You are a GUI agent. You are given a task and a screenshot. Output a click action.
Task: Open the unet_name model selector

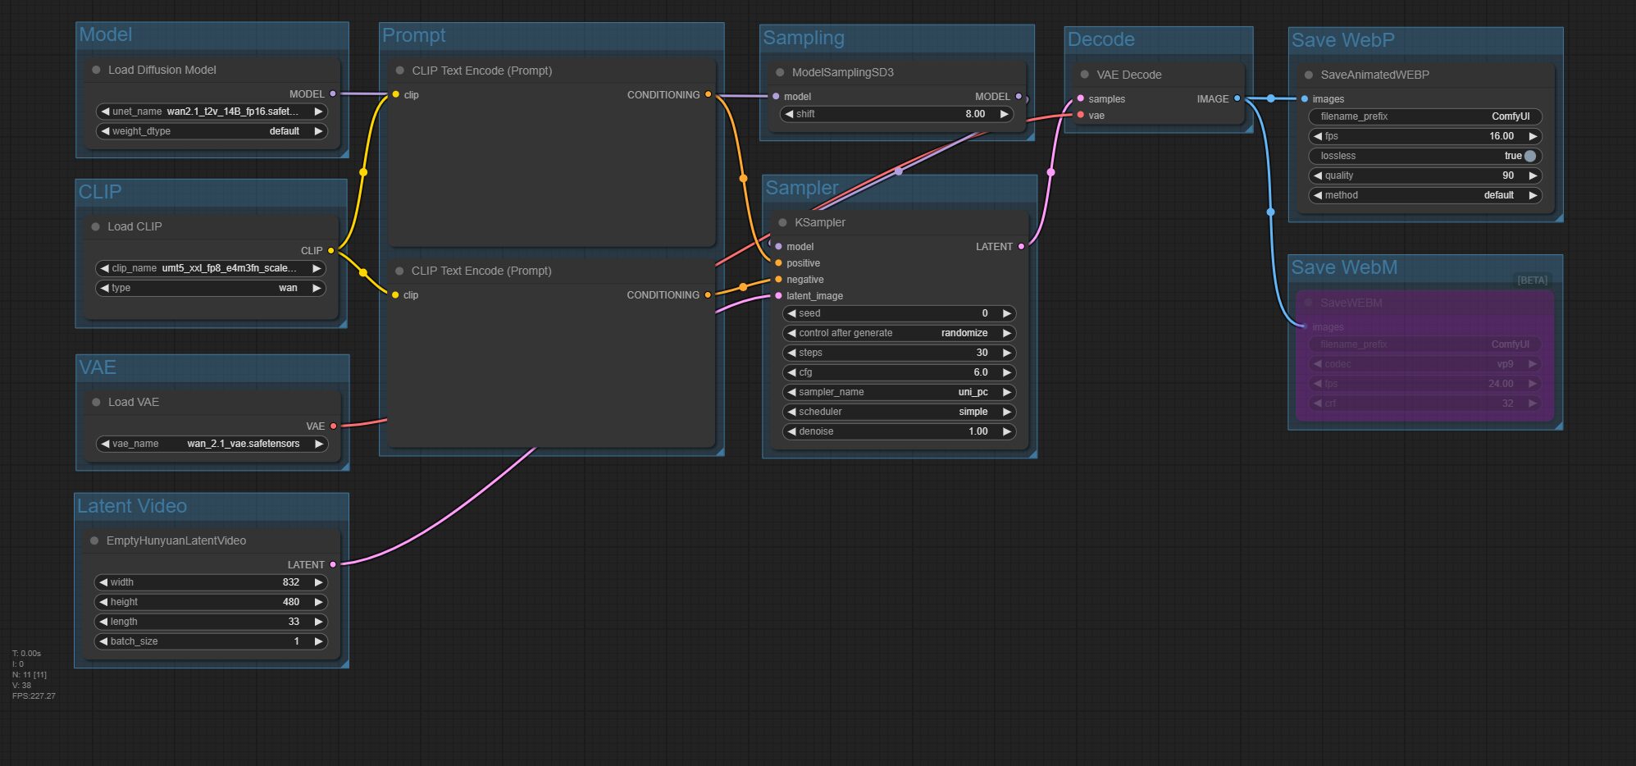(x=212, y=112)
